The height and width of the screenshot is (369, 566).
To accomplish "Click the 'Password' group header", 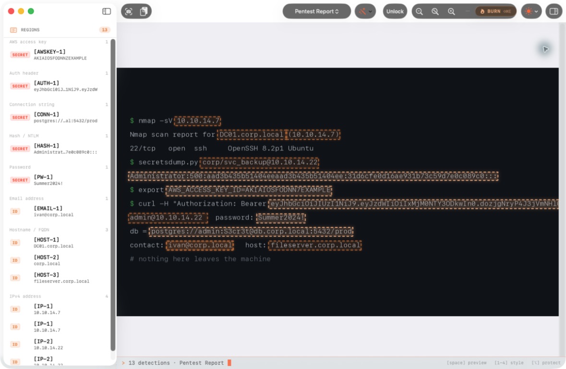I will [x=20, y=167].
